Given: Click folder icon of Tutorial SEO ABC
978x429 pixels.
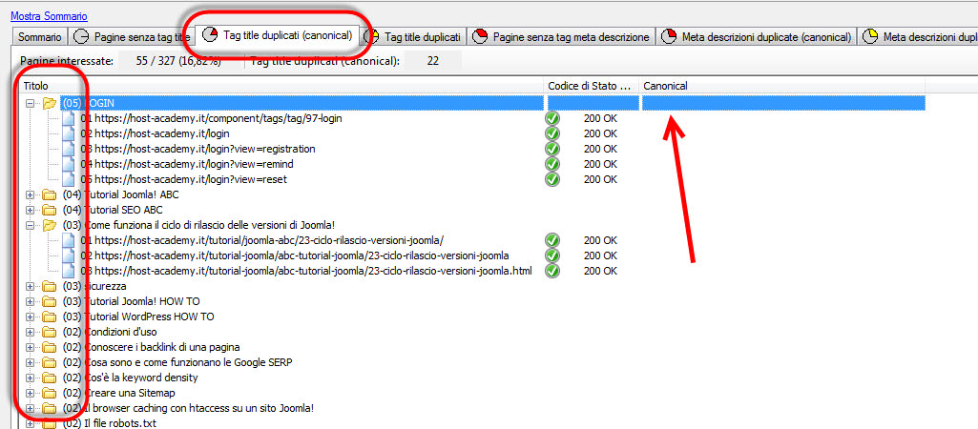Looking at the screenshot, I should pos(50,210).
